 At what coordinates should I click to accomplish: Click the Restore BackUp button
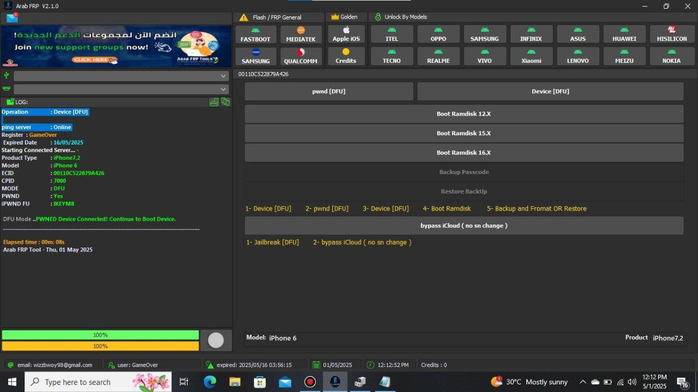464,191
